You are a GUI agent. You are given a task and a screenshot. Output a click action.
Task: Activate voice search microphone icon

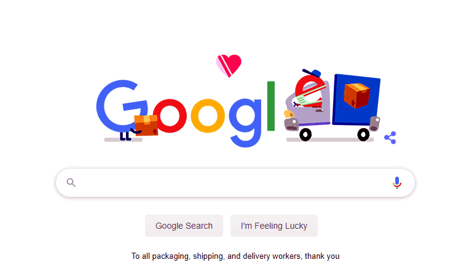397,183
